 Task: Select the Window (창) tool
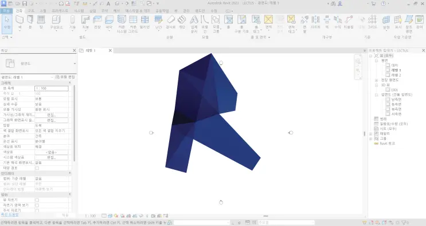(x=41, y=22)
